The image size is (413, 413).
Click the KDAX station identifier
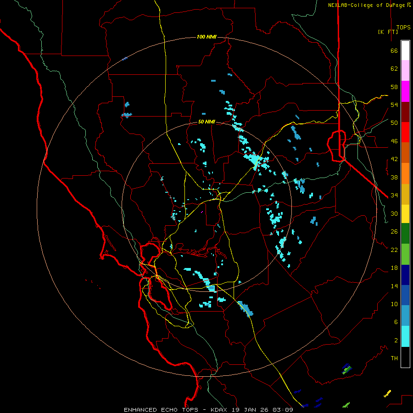coord(220,410)
